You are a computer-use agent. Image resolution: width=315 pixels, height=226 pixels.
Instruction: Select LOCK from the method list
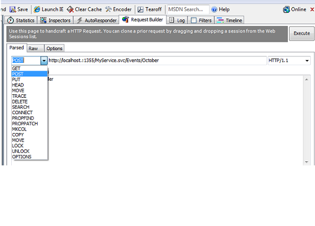pos(29,145)
